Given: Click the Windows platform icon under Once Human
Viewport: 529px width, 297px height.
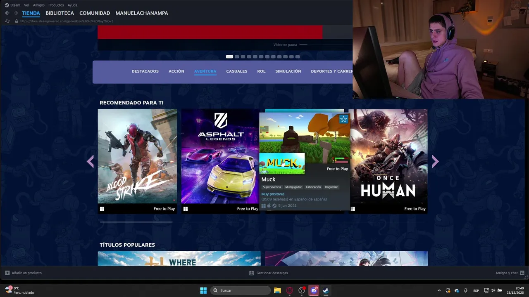Looking at the screenshot, I should pos(353,209).
